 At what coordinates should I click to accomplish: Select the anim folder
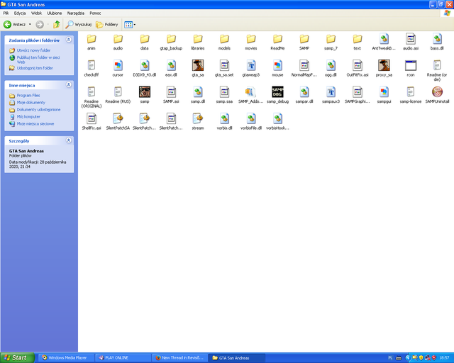(92, 42)
